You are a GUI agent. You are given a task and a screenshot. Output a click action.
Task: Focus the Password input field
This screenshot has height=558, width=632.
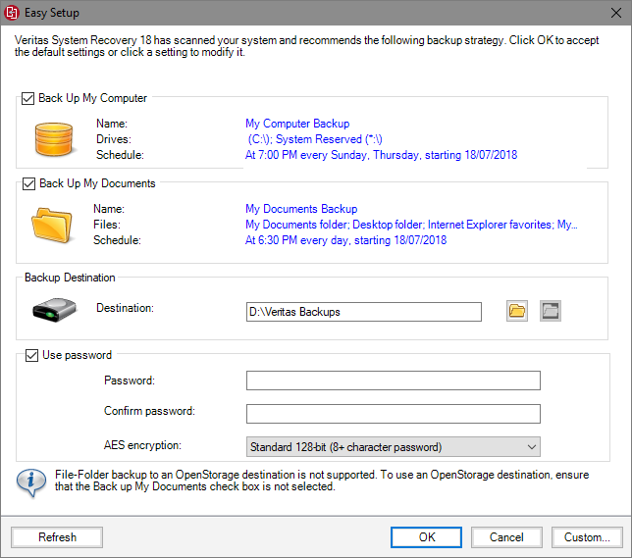pyautogui.click(x=393, y=380)
